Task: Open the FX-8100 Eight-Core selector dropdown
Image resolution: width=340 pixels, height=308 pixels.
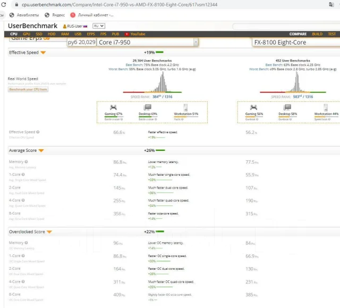Action: coord(296,42)
